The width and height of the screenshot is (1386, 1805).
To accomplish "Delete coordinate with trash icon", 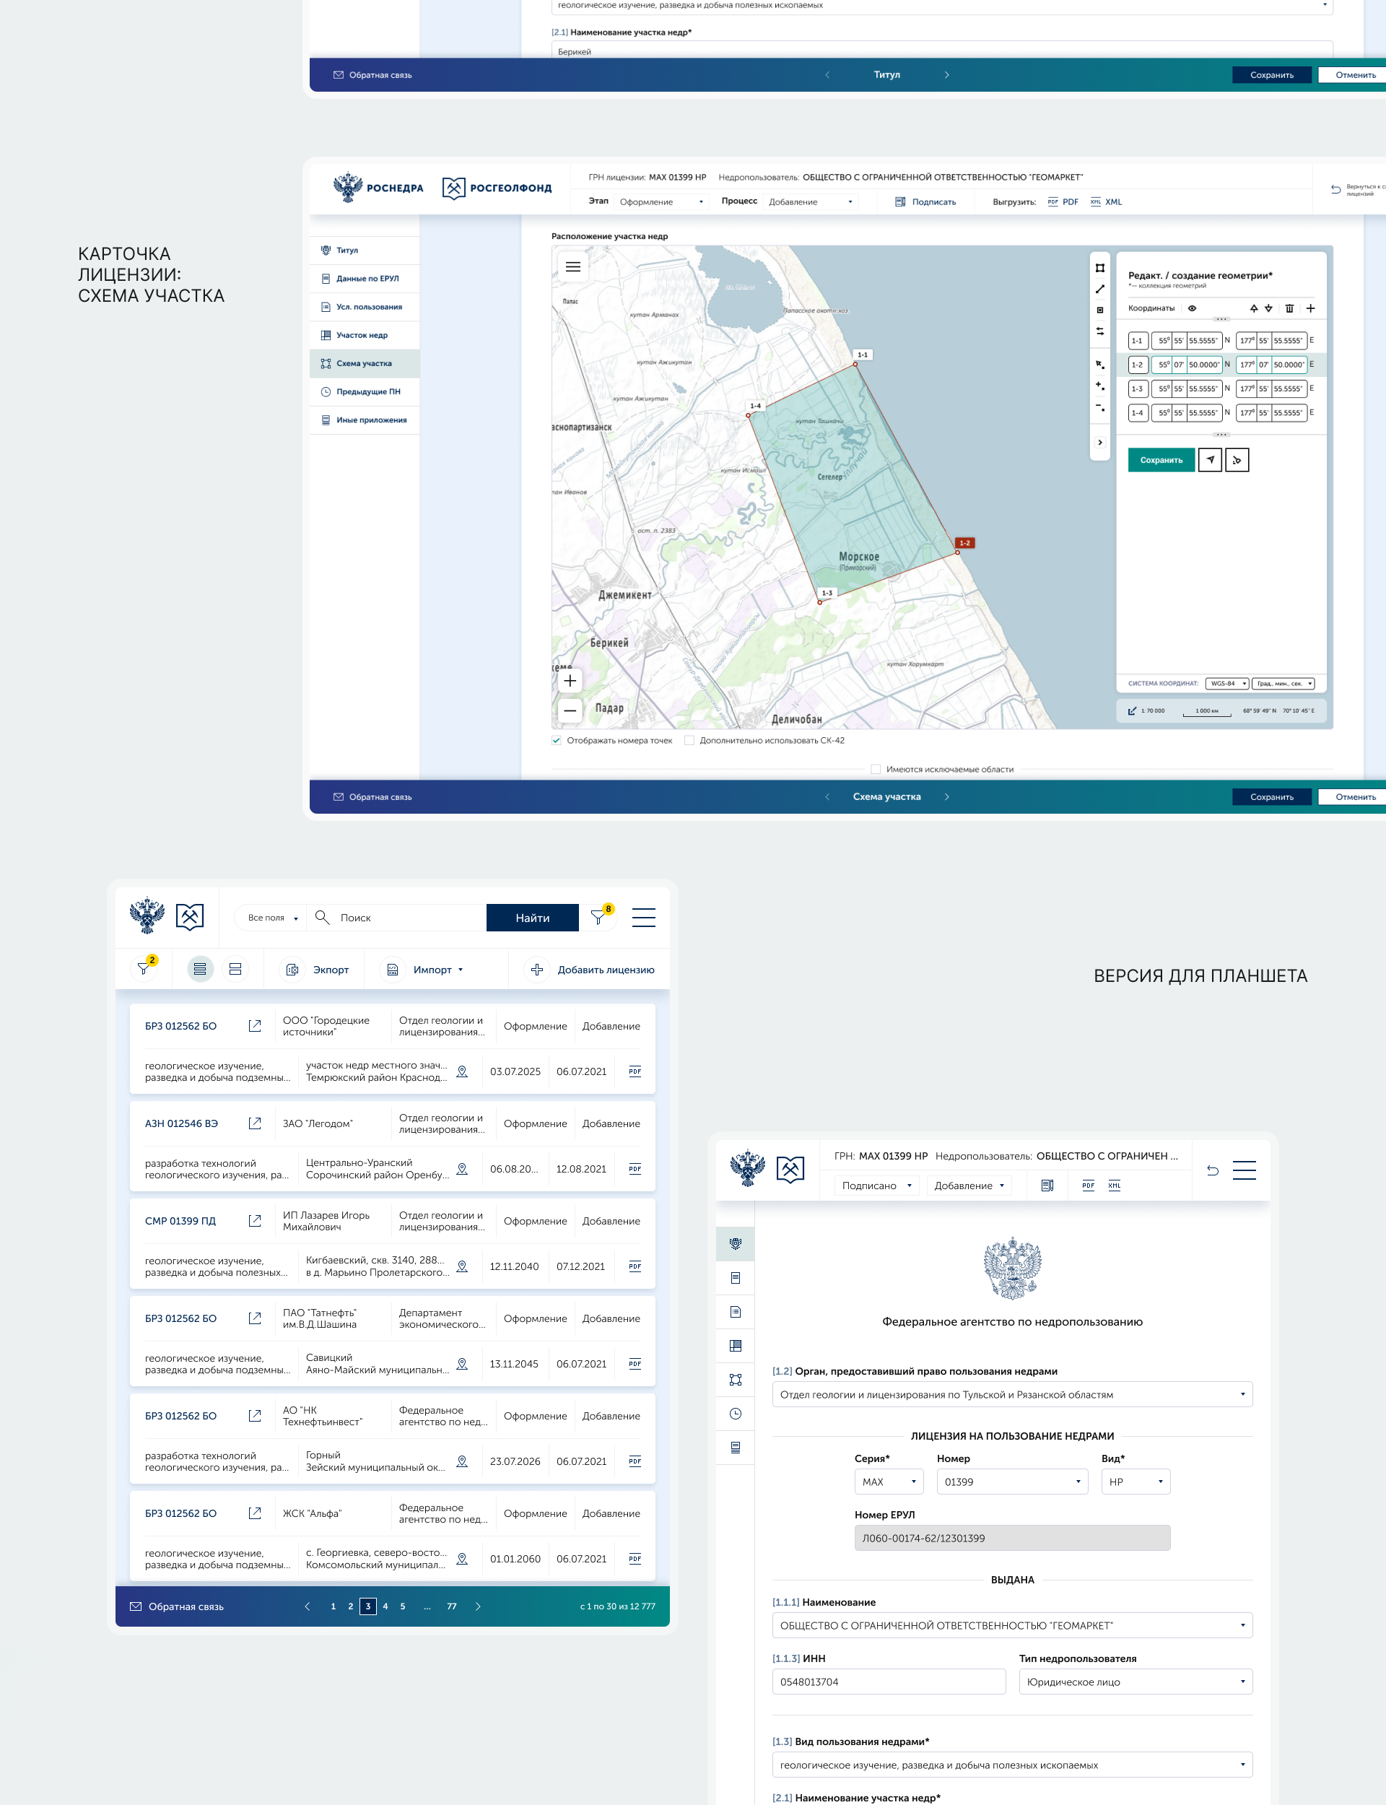I will pos(1289,308).
